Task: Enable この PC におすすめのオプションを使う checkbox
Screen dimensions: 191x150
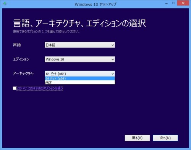Action: [x=15, y=88]
